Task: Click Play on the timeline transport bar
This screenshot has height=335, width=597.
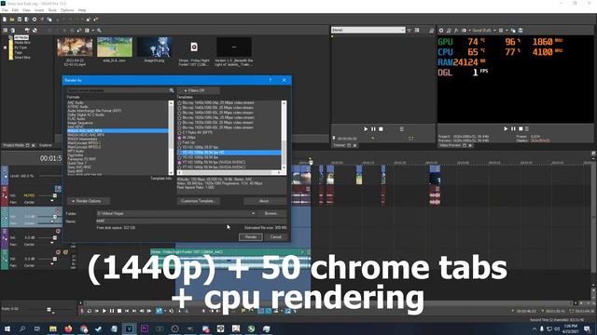Action: pos(104,311)
